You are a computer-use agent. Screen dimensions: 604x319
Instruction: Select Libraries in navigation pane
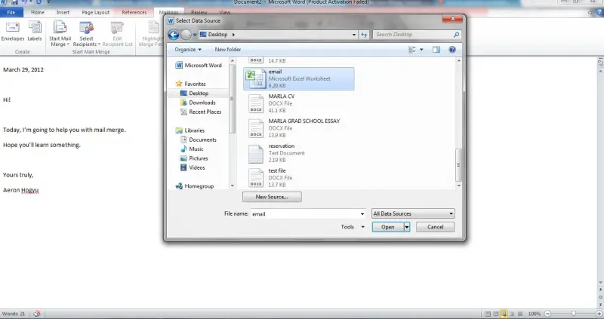pos(190,130)
